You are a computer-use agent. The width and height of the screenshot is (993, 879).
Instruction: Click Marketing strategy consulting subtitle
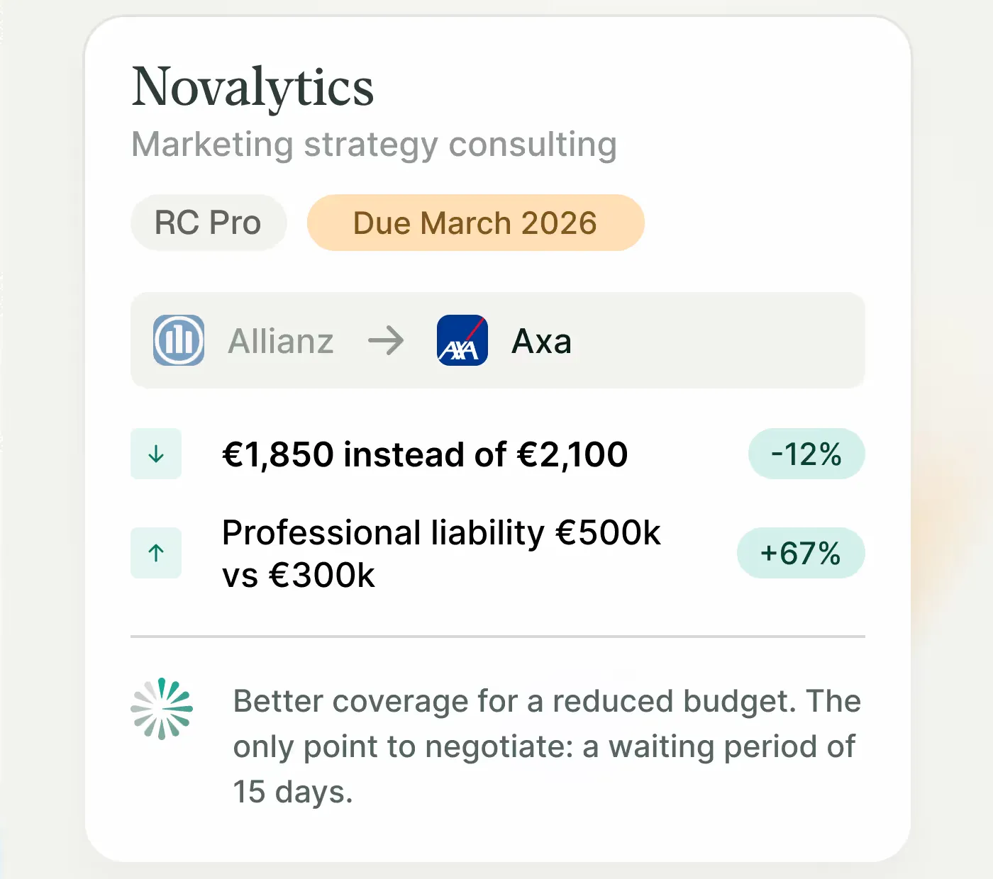click(375, 145)
